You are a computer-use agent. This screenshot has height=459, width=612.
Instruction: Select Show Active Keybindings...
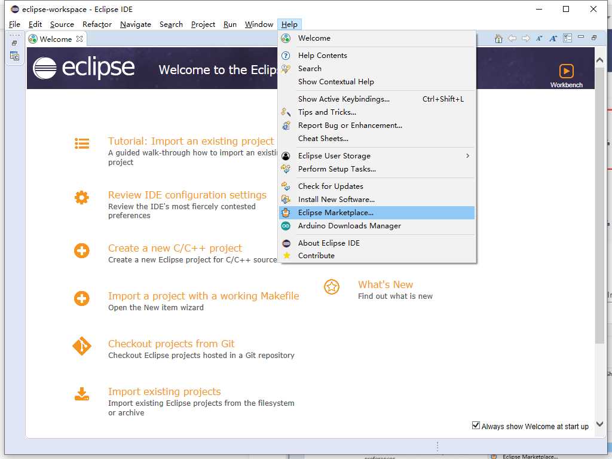click(x=377, y=99)
